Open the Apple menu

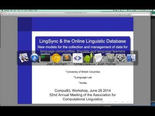pos(2,11)
